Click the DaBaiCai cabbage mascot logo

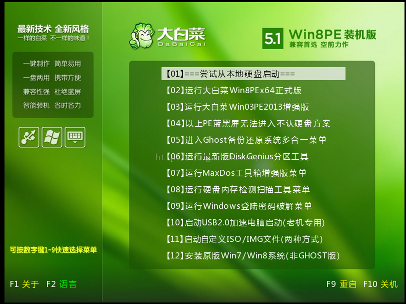pyautogui.click(x=141, y=36)
